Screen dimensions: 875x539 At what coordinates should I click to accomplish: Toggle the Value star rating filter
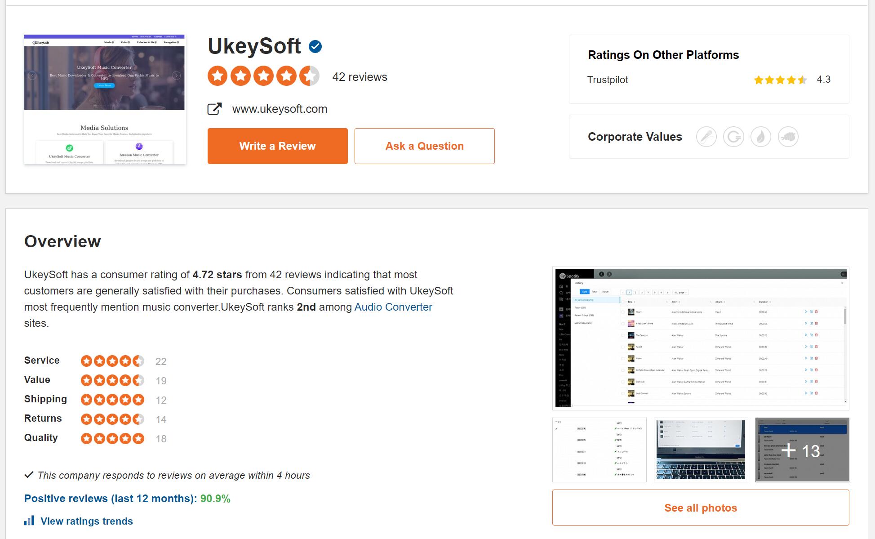pos(112,380)
